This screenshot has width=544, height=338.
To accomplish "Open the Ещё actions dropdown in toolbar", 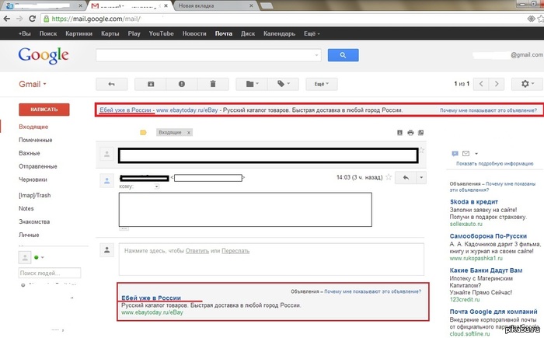I will (322, 84).
